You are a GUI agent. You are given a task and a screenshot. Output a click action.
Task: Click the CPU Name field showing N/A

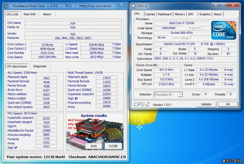click(x=73, y=23)
